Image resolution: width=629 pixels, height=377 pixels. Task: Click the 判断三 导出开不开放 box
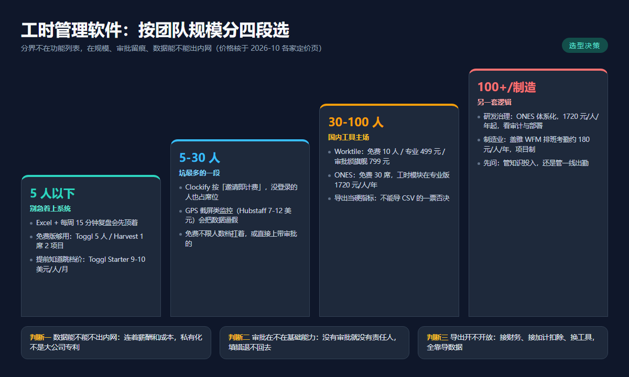(513, 342)
